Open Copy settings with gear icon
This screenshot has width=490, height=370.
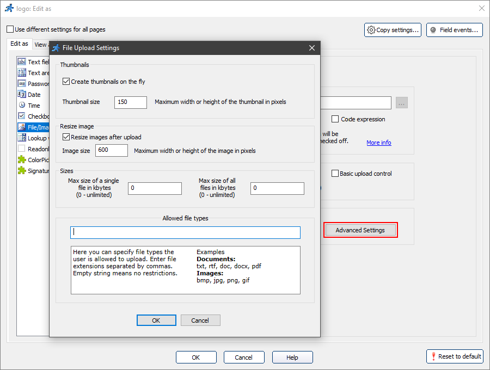[393, 30]
